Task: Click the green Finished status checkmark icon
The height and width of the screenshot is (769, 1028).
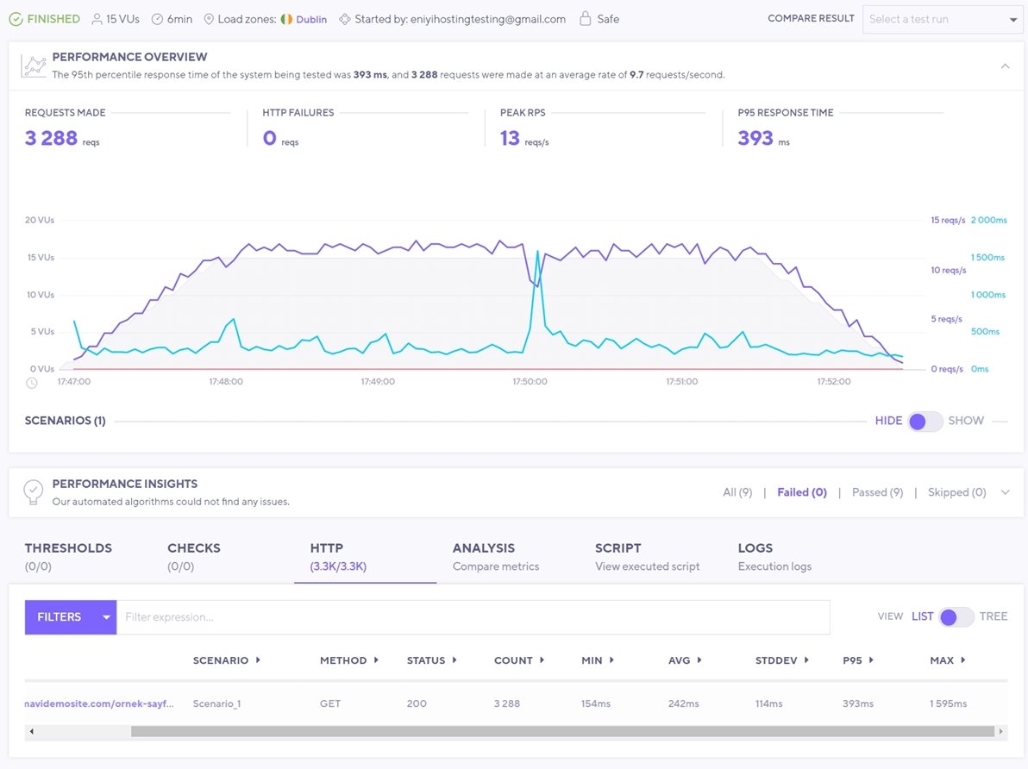Action: point(15,19)
